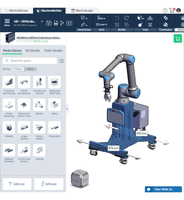Open the ruler measurement dropdown

click(x=84, y=25)
